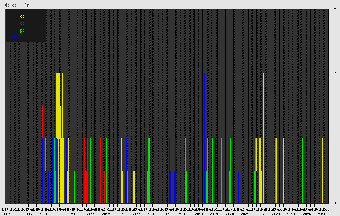Click the 2022 year label
The image size is (340, 216).
point(260,214)
